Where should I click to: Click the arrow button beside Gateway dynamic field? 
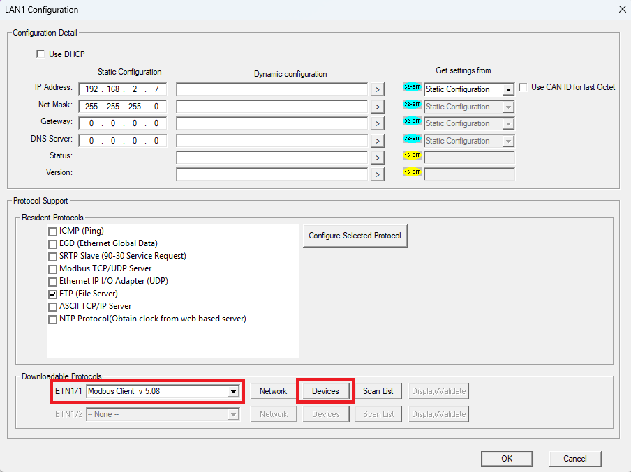pos(377,123)
